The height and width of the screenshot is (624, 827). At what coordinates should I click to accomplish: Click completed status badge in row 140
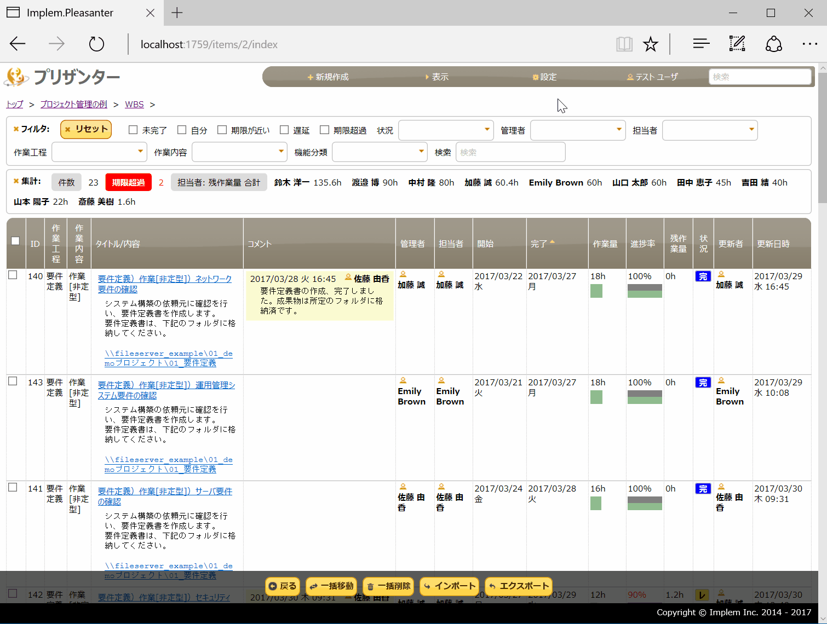(x=703, y=276)
